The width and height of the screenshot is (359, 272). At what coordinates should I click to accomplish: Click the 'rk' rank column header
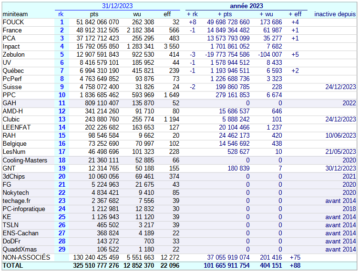62,14
